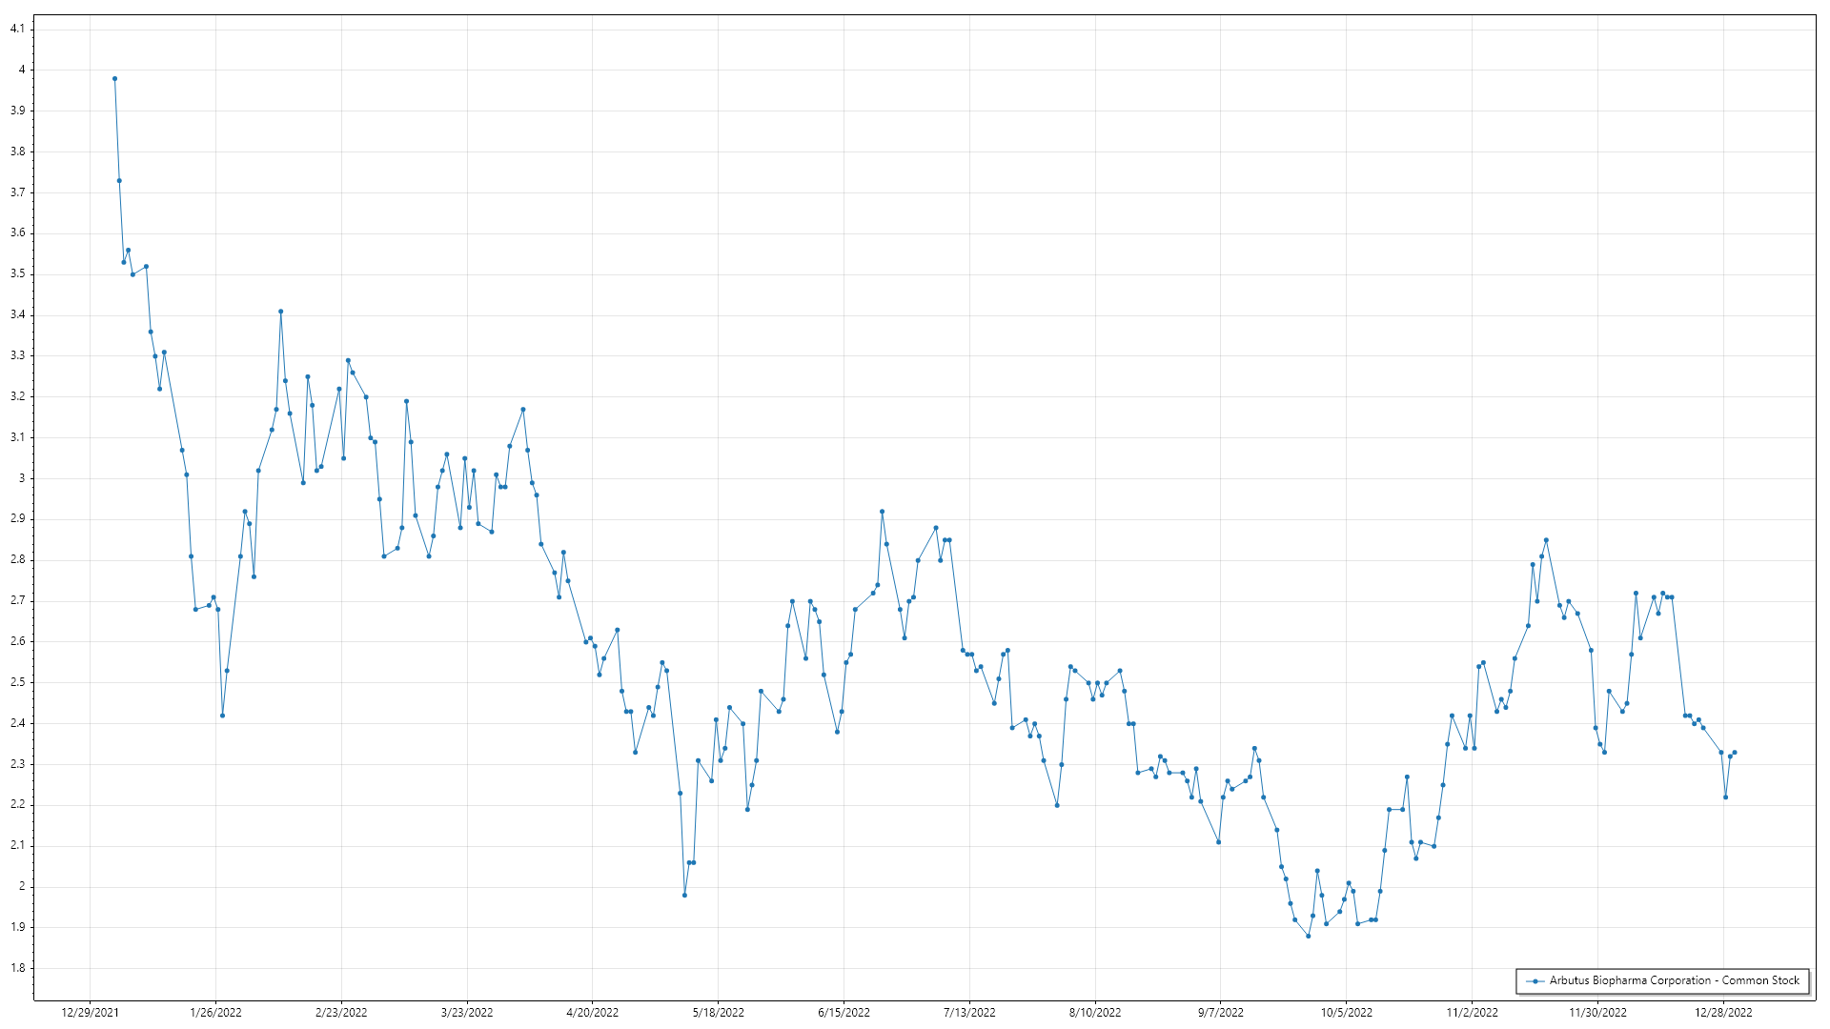
Task: Click the 2.85 peak point in November
Action: [x=1546, y=540]
